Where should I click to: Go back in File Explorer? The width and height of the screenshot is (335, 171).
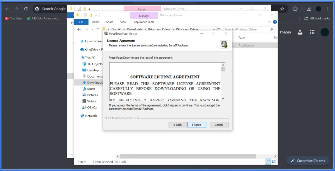click(x=79, y=29)
